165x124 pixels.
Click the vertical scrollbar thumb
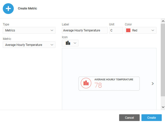[x=163, y=60]
